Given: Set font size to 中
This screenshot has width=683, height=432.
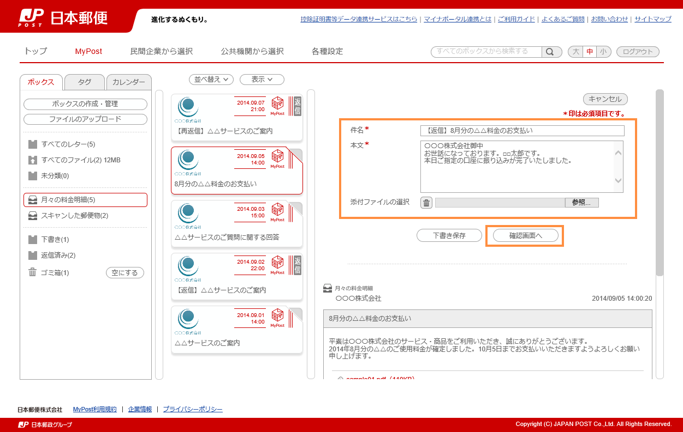Looking at the screenshot, I should (x=590, y=52).
